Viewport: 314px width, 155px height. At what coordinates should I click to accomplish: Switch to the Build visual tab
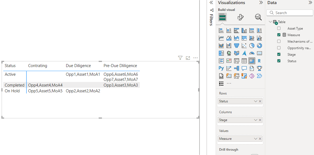point(222,17)
